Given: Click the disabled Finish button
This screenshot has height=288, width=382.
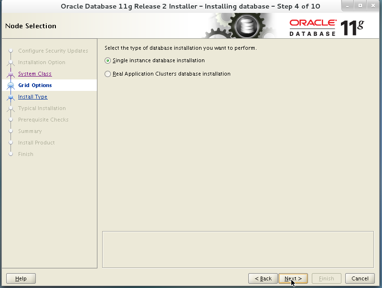Looking at the screenshot, I should point(327,278).
